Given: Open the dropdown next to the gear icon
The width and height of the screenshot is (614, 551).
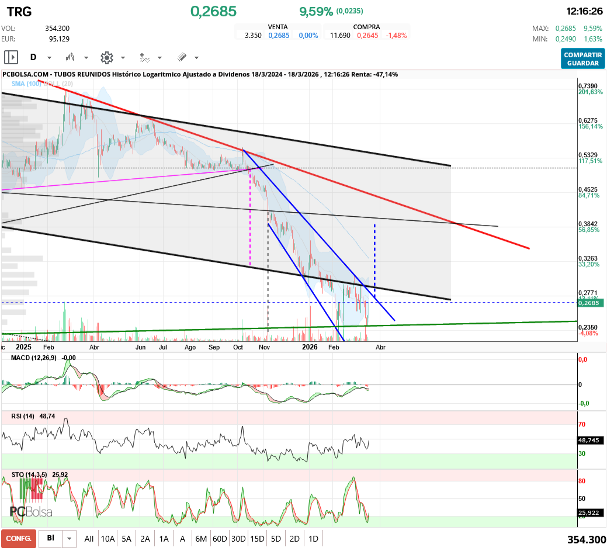Looking at the screenshot, I should tap(122, 57).
